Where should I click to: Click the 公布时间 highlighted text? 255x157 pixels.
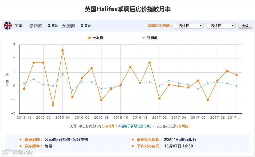coord(108,126)
